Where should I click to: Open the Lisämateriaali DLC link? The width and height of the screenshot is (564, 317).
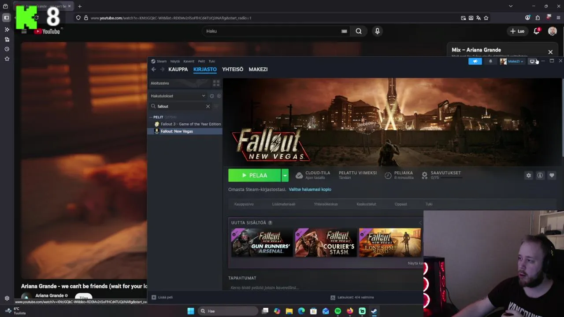(x=283, y=204)
